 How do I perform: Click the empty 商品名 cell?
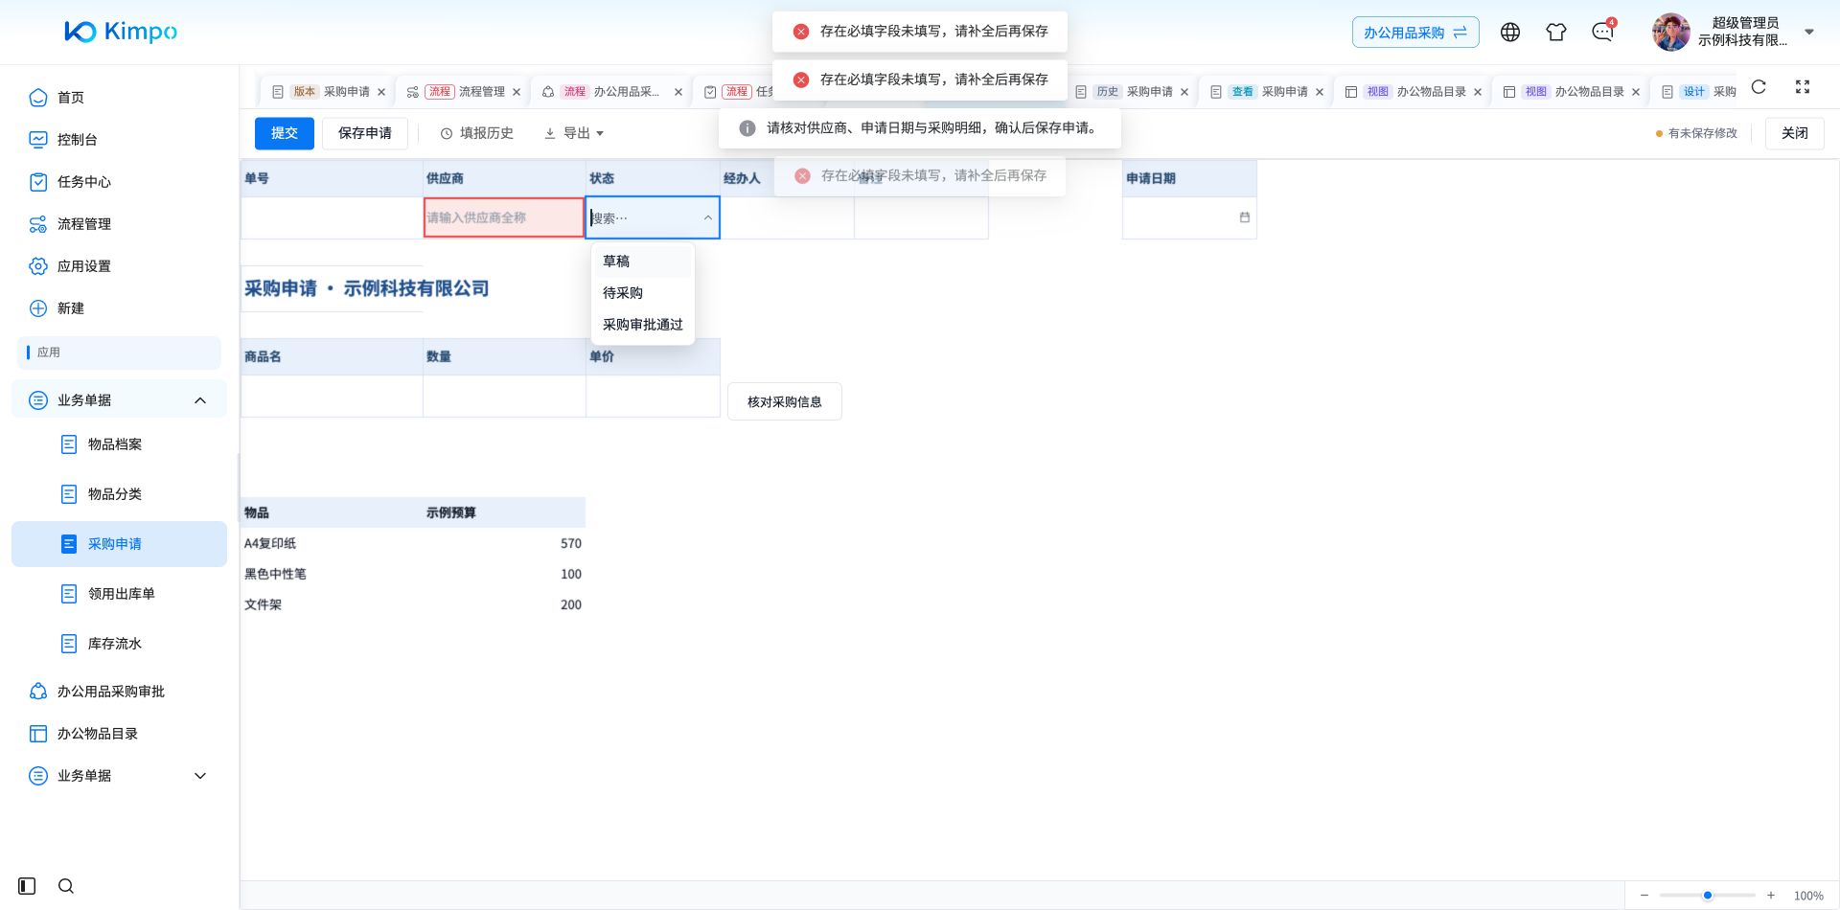pyautogui.click(x=332, y=396)
